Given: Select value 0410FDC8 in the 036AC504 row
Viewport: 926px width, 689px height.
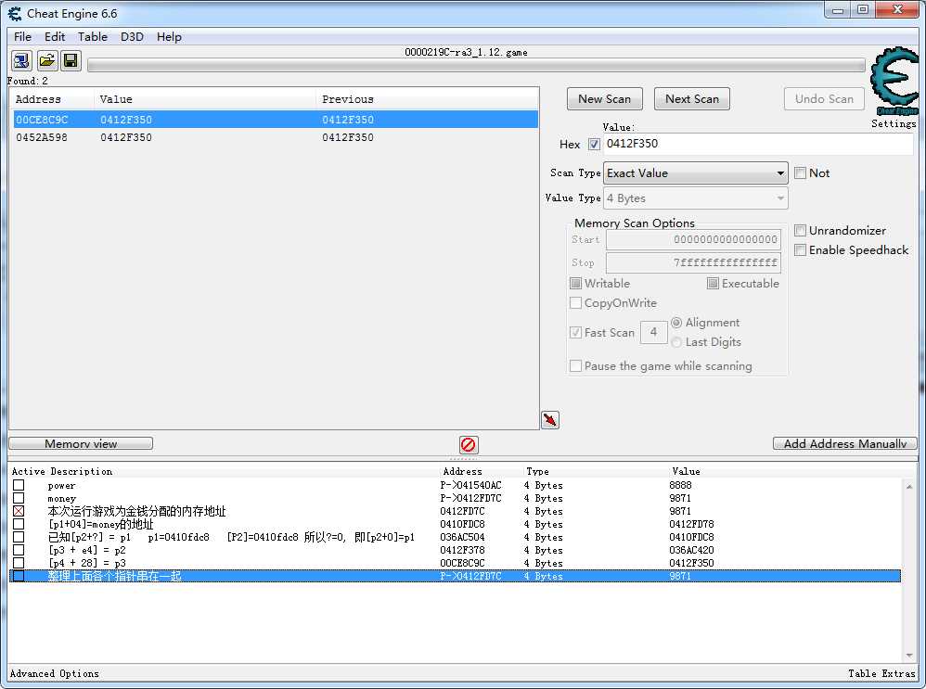Looking at the screenshot, I should 691,537.
